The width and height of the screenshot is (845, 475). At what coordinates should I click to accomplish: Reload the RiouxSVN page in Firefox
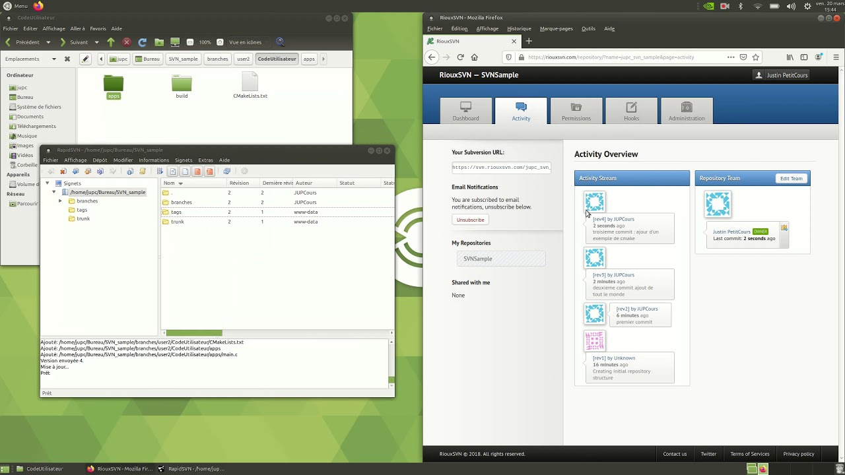(460, 57)
